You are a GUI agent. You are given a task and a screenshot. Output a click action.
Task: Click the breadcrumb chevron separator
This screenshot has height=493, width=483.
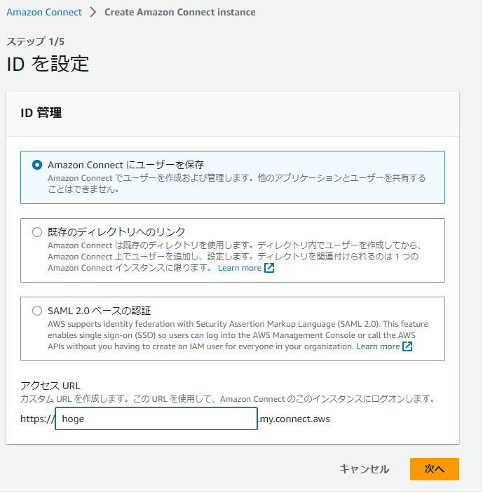click(93, 12)
